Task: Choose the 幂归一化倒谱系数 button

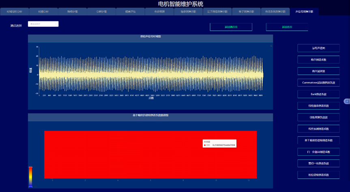Action: tap(318, 164)
